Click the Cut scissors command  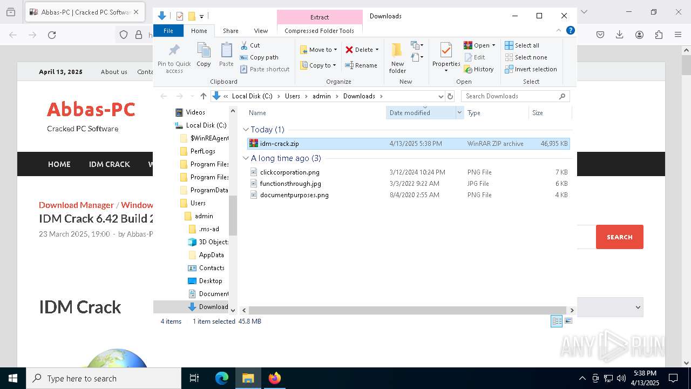click(250, 45)
